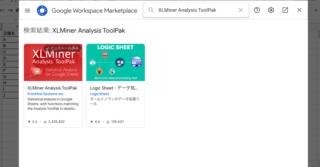Click XLMiner's 2,435,822 download count
Screen dimensions: 320x167
(x=54, y=122)
